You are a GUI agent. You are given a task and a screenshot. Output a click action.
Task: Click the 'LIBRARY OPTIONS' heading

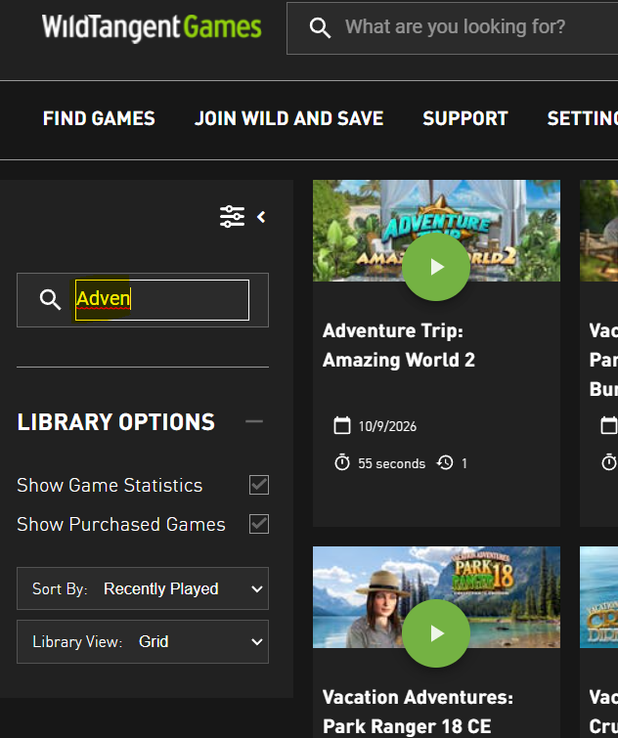[x=115, y=421]
